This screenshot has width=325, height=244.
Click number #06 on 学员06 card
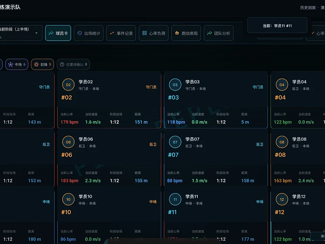click(x=67, y=155)
